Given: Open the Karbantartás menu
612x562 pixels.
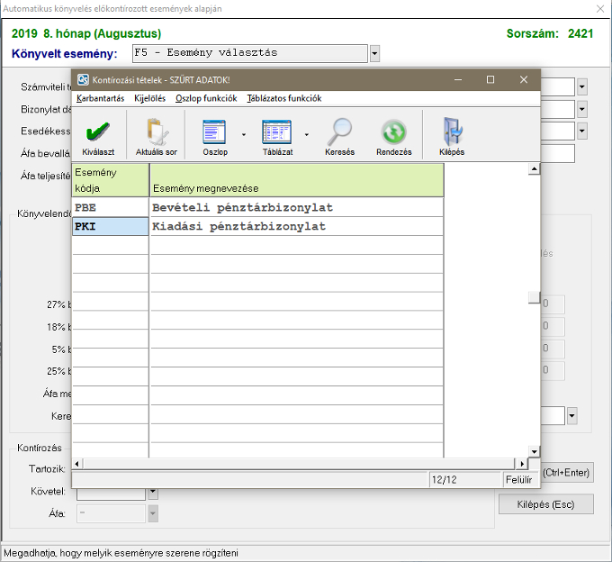Looking at the screenshot, I should [101, 98].
